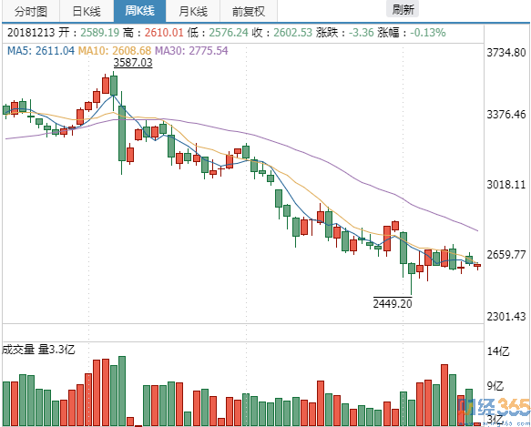Image resolution: width=531 pixels, height=427 pixels.
Task: Click the 2659.77 axis value
Action: click(506, 254)
